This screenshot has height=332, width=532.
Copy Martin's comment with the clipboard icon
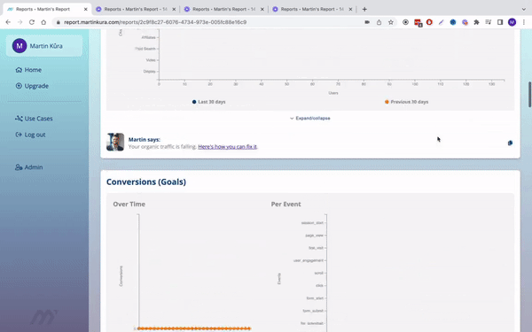pos(510,143)
